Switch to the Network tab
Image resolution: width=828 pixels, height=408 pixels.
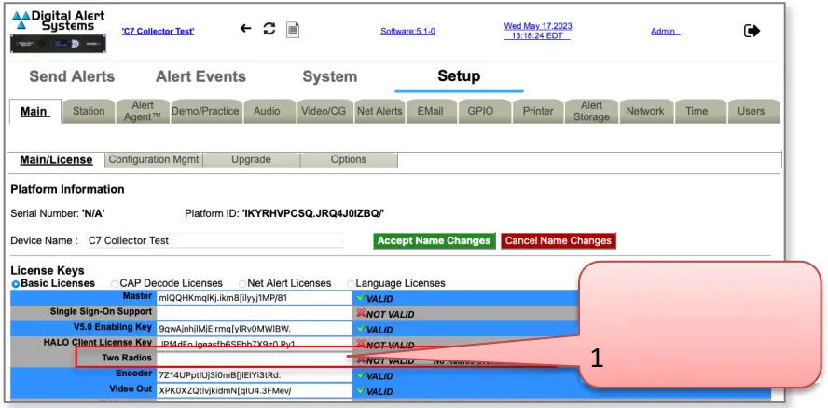pyautogui.click(x=645, y=112)
